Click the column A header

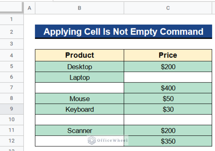click(x=29, y=8)
